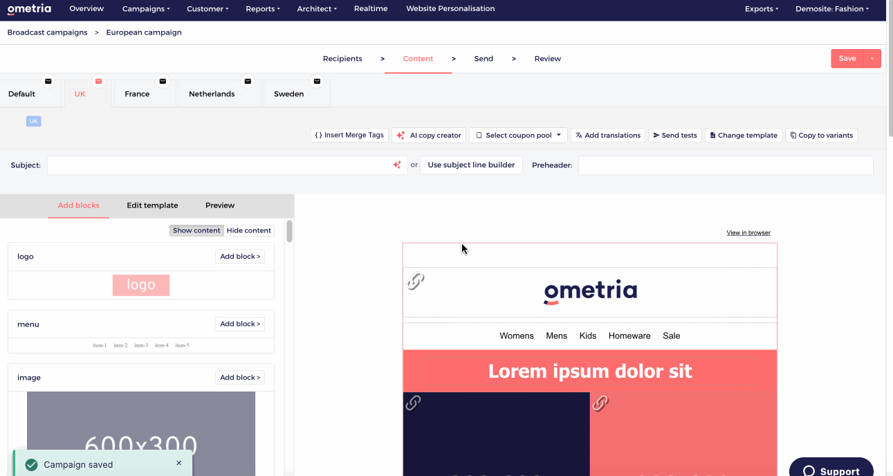Toggle the red envelope icon on UK variant
This screenshot has height=476, width=893.
point(98,80)
